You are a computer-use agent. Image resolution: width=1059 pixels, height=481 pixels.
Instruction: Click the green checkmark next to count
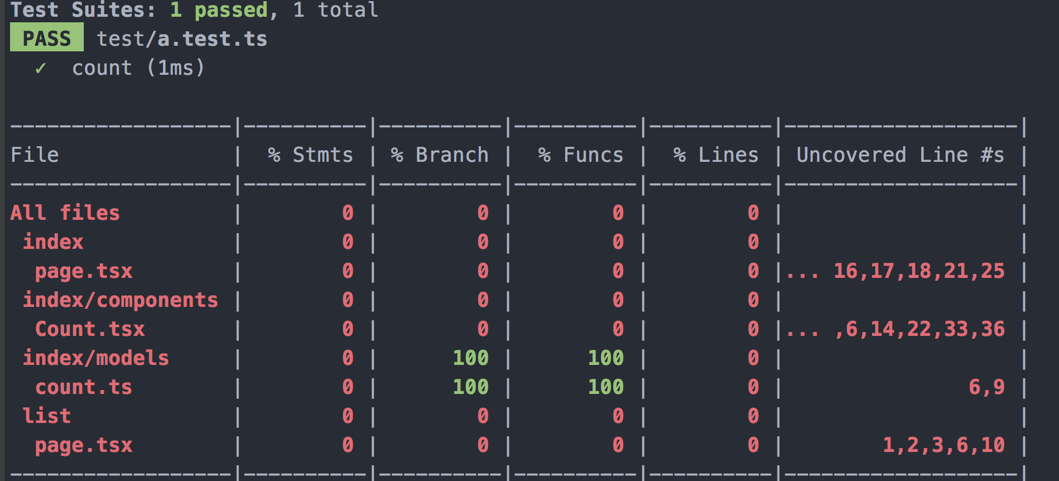coord(40,68)
